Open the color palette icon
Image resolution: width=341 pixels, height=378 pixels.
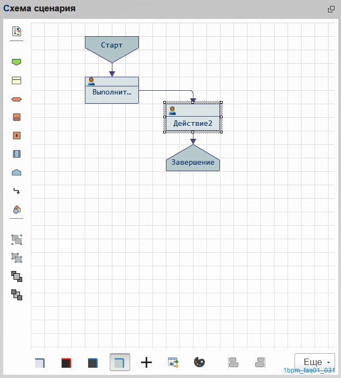[199, 362]
